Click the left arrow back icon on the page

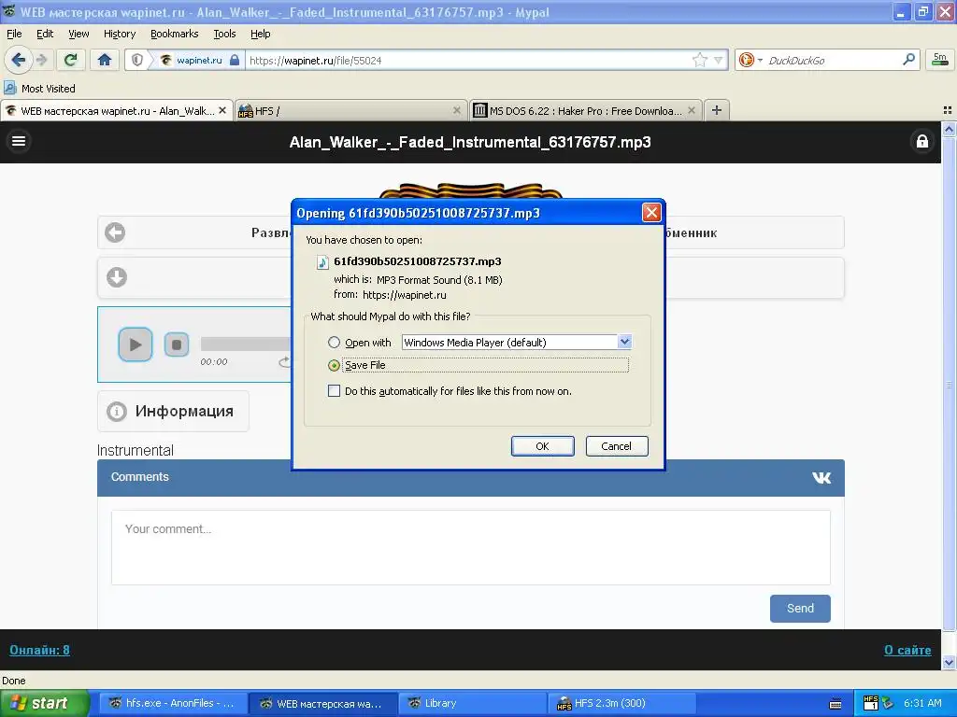click(x=115, y=232)
